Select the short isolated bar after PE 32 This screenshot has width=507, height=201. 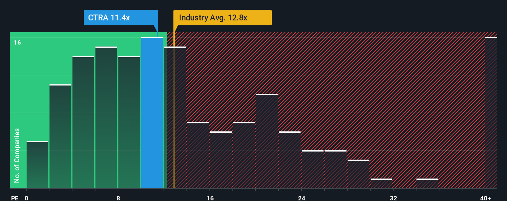point(427,183)
